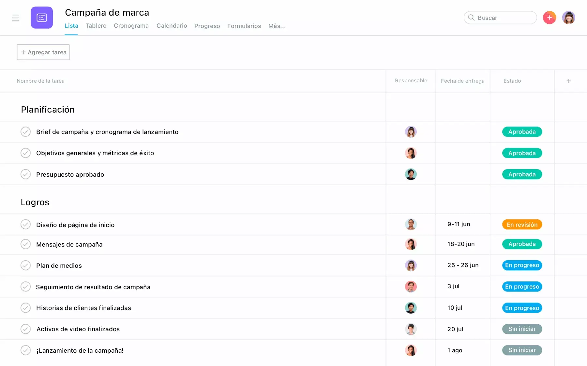Viewport: 587px width, 366px height.
Task: Open Aprobada status for Mensajes de campaña
Action: [522, 244]
